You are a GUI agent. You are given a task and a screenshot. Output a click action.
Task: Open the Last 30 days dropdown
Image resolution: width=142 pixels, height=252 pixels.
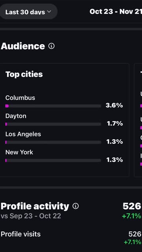point(28,12)
